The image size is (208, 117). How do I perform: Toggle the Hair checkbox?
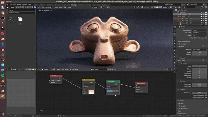click(179, 103)
